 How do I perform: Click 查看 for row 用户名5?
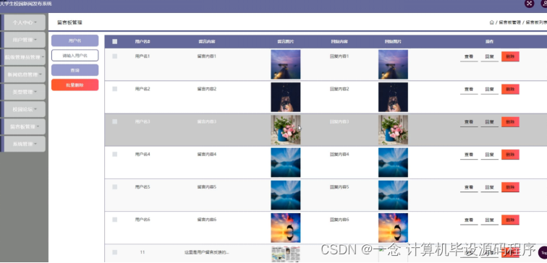pos(469,188)
